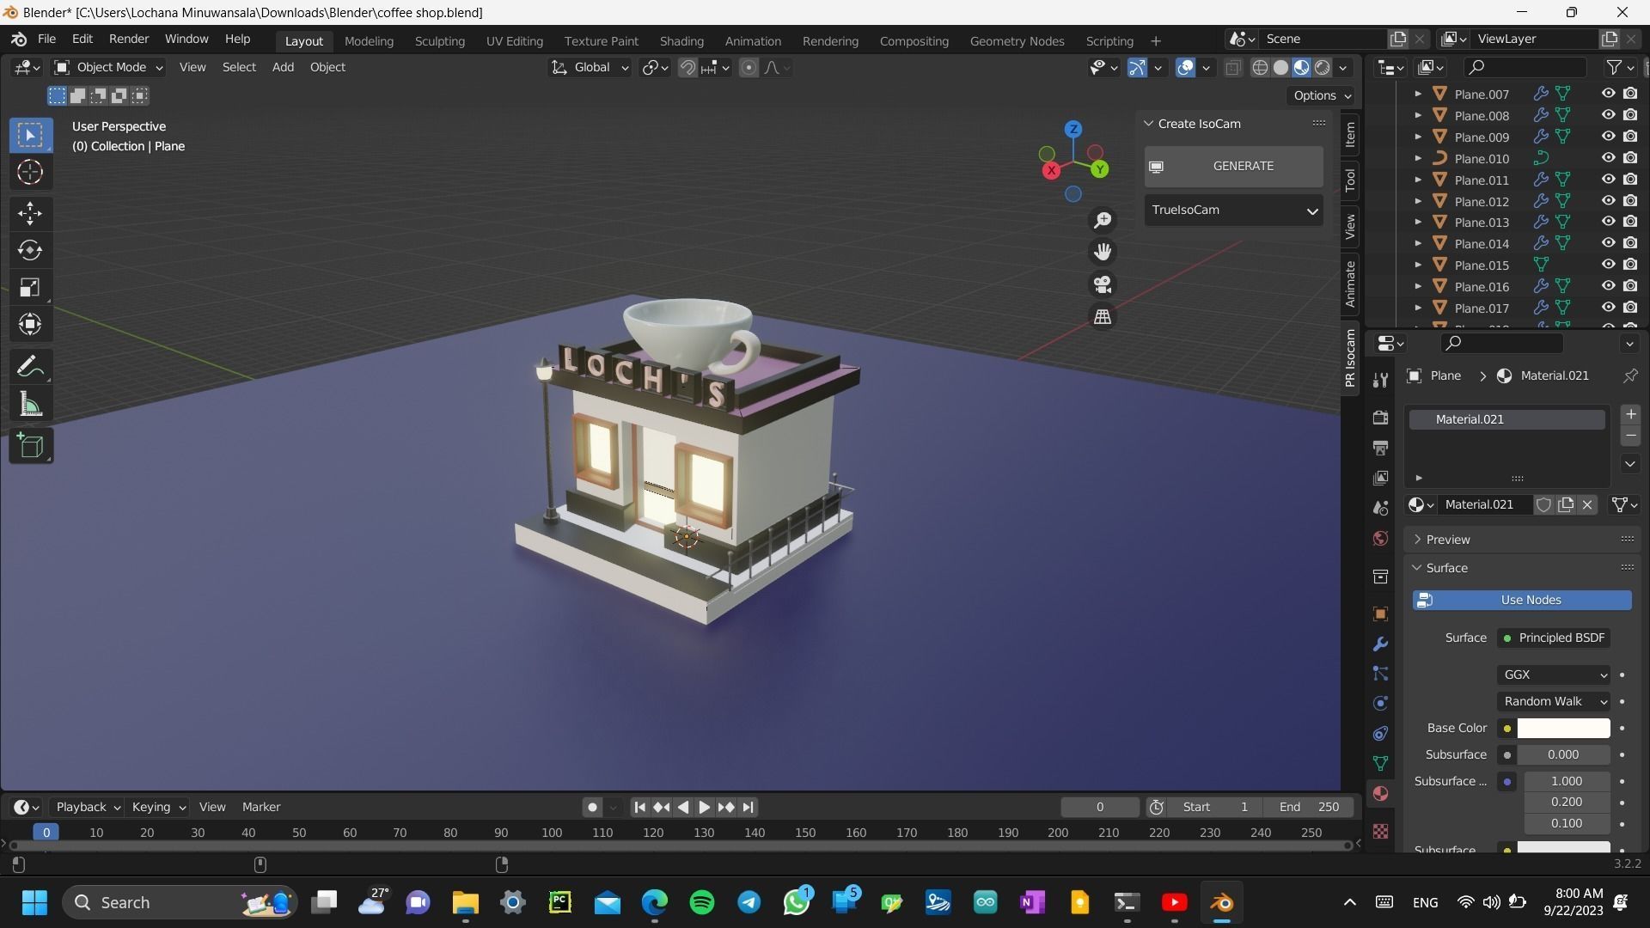Disable Plane.016 in renders

pyautogui.click(x=1630, y=286)
